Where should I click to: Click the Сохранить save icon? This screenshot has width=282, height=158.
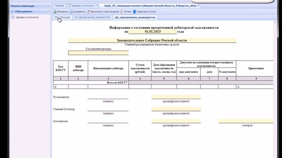point(71,12)
